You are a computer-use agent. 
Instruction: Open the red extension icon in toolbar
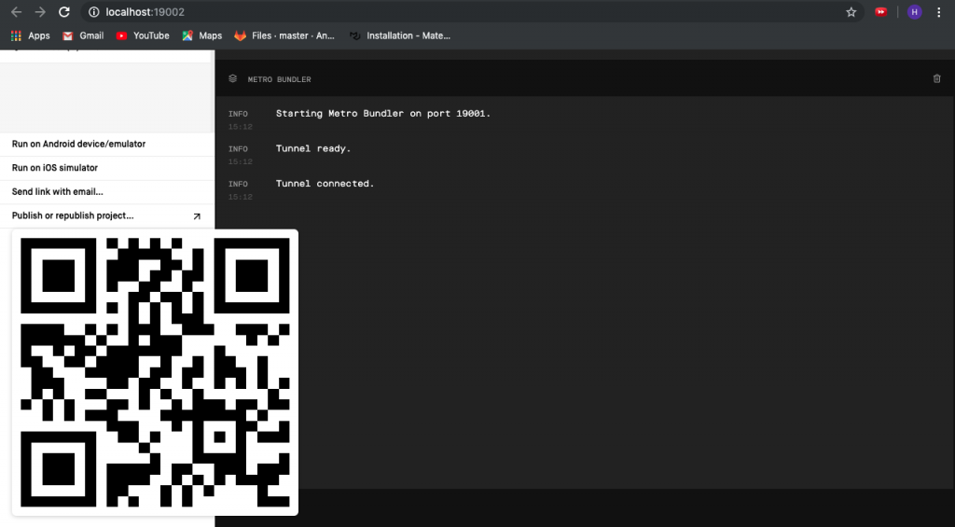pyautogui.click(x=880, y=12)
